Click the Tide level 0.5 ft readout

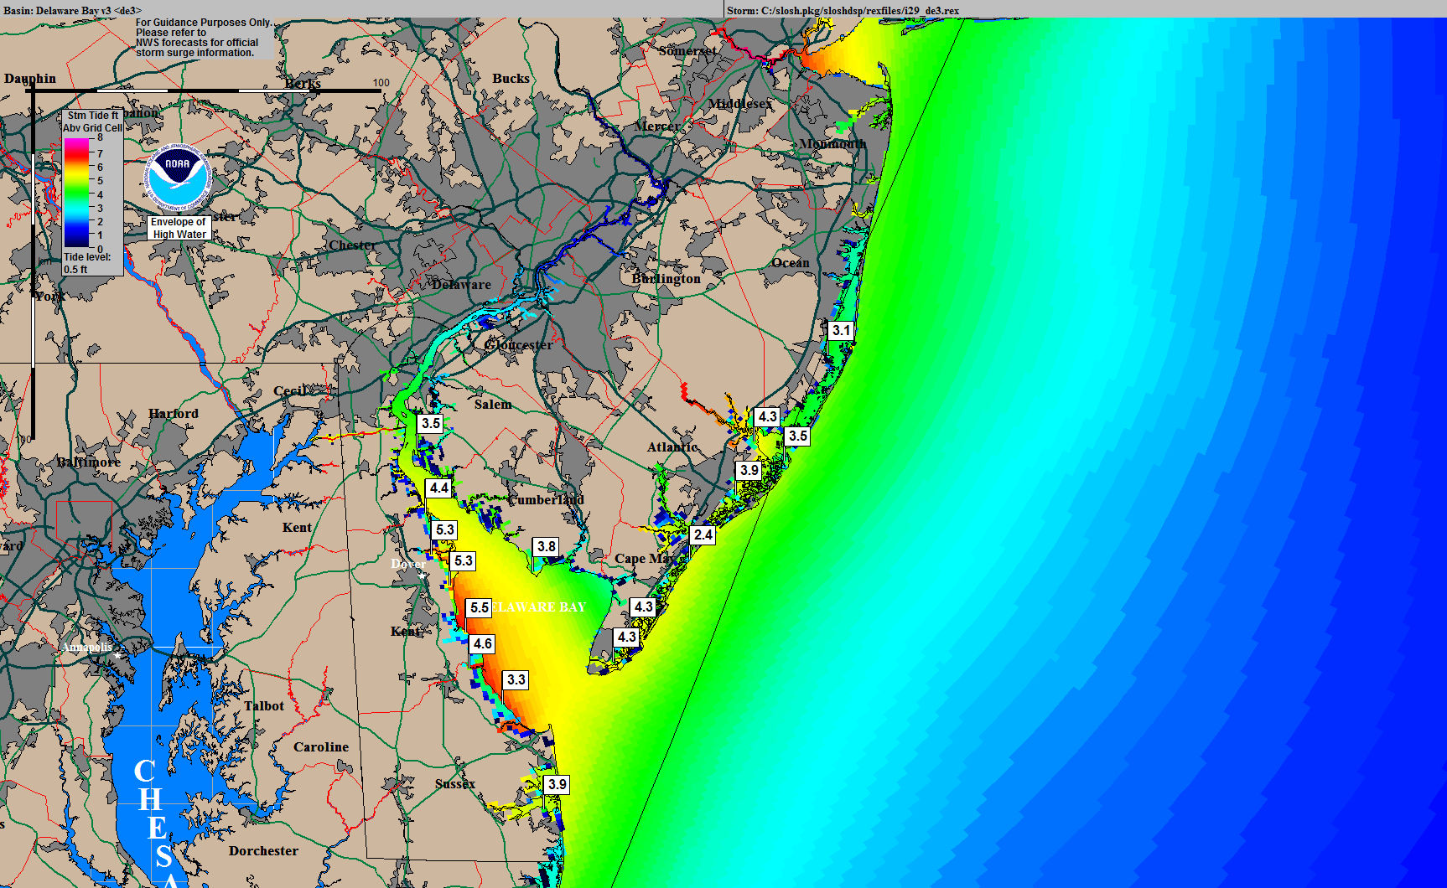[x=87, y=263]
